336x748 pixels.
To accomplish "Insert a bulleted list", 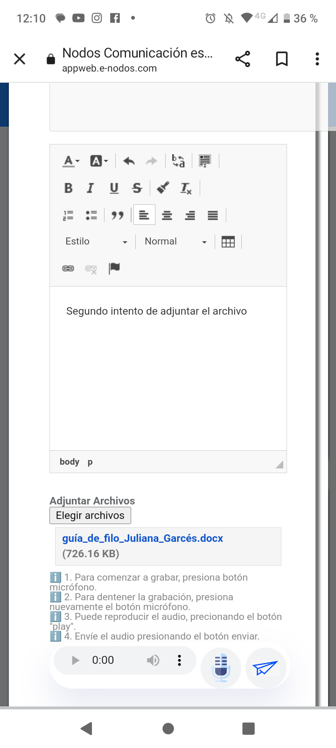I will tap(91, 215).
